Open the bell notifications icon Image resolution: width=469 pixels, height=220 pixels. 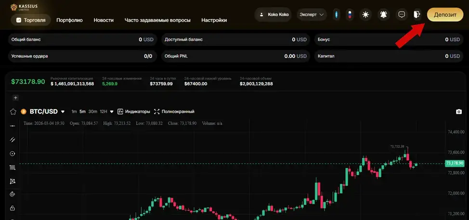tap(383, 14)
